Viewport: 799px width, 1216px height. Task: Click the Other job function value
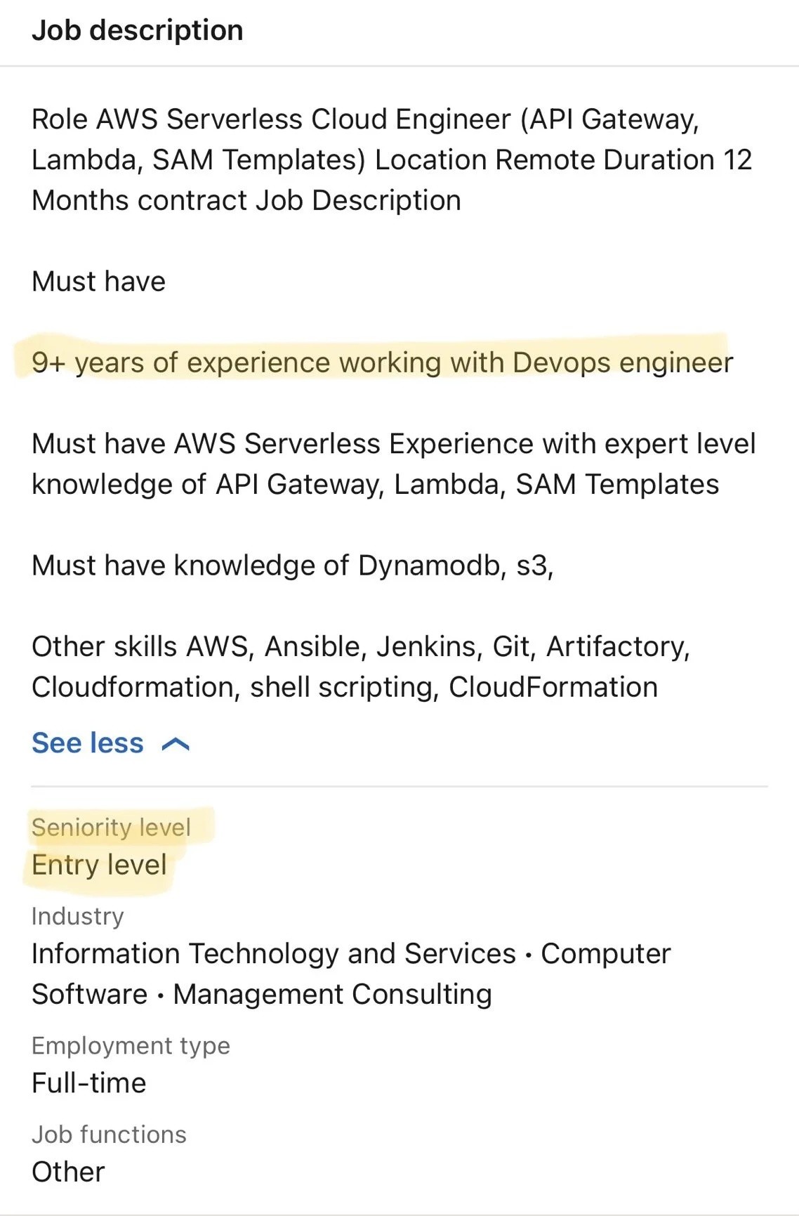tap(68, 1172)
